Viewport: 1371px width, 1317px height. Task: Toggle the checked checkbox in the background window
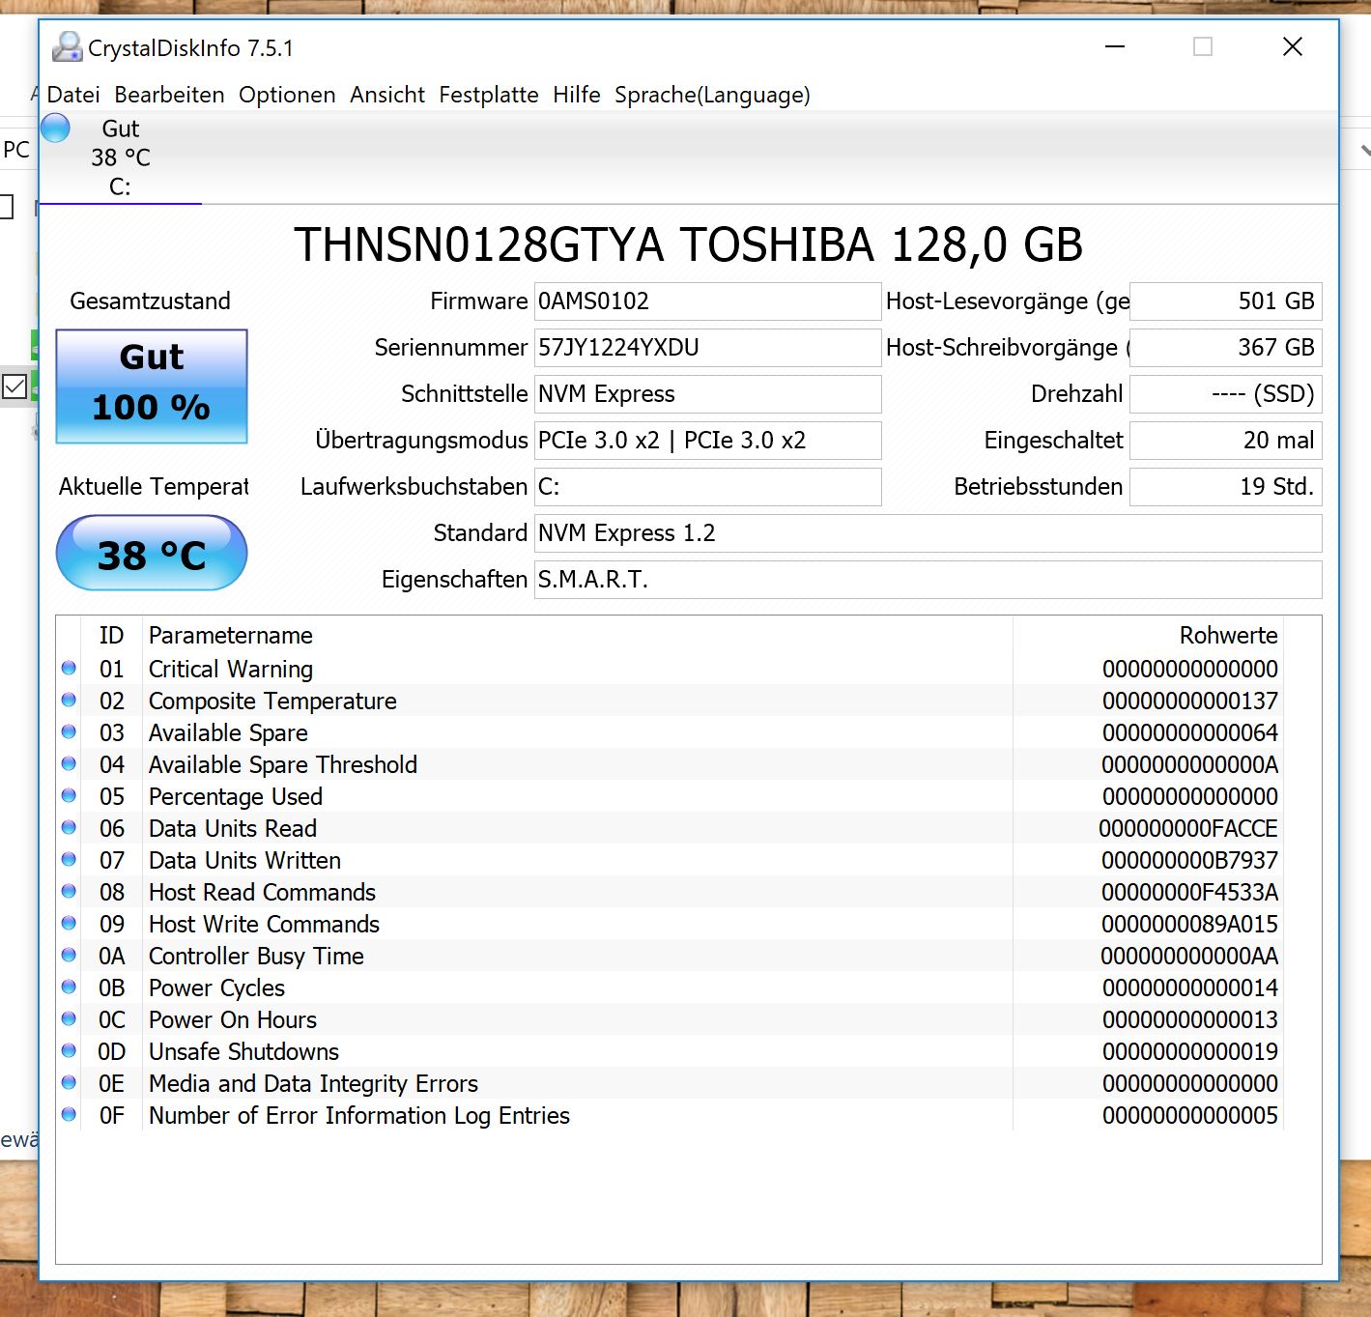coord(14,387)
